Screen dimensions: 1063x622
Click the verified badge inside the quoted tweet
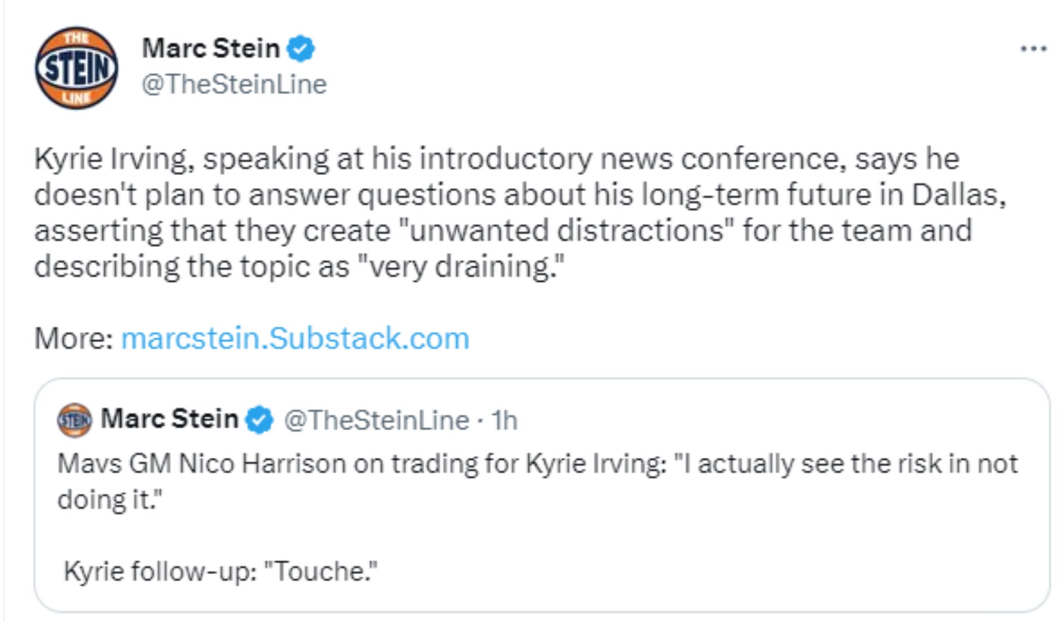point(259,420)
